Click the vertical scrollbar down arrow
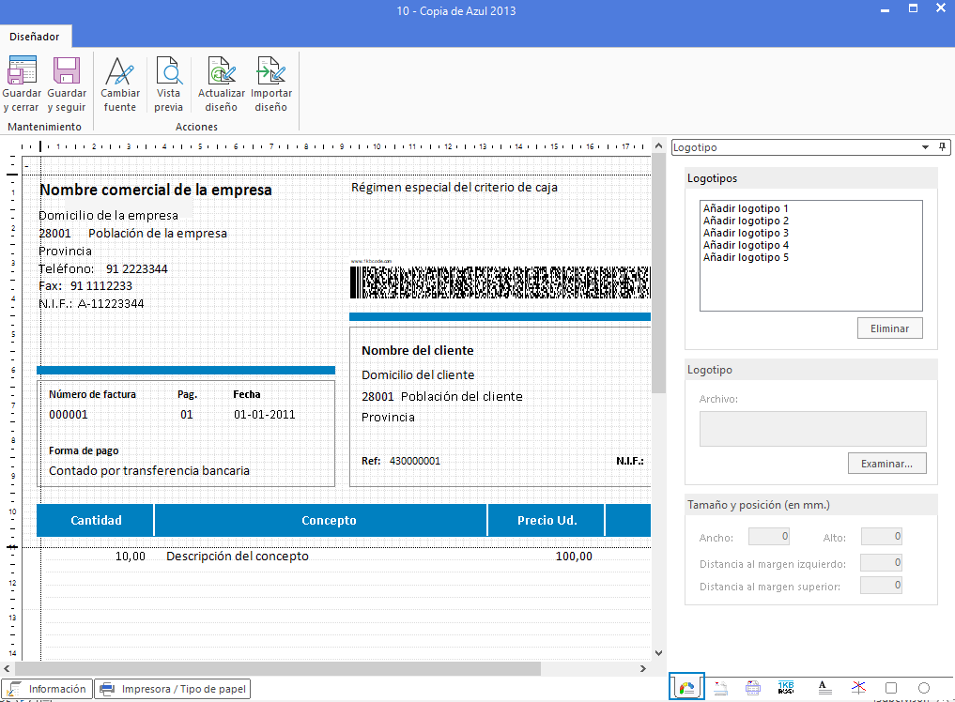 coord(658,652)
